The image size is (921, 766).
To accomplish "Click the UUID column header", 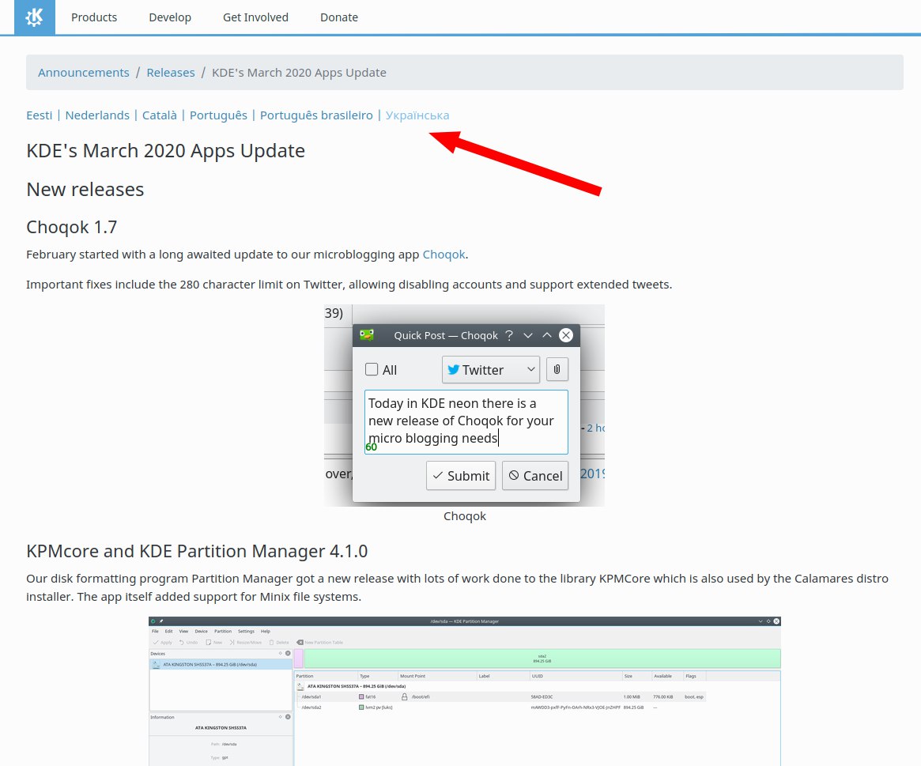I will (x=576, y=676).
